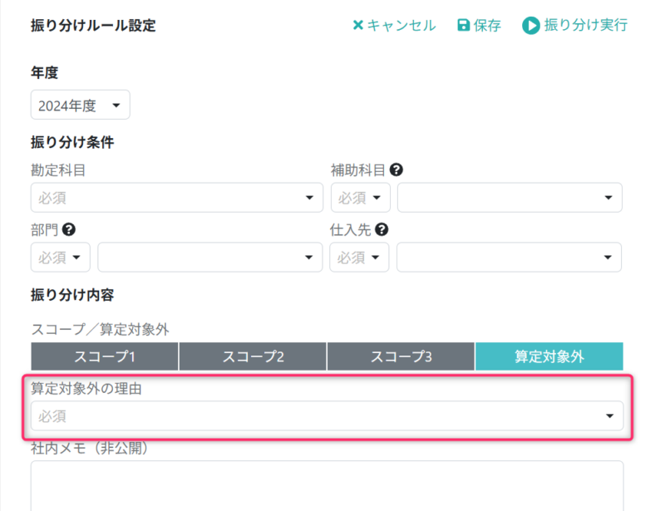
Task: Open the help icon beside 補助科目
Action: 397,168
